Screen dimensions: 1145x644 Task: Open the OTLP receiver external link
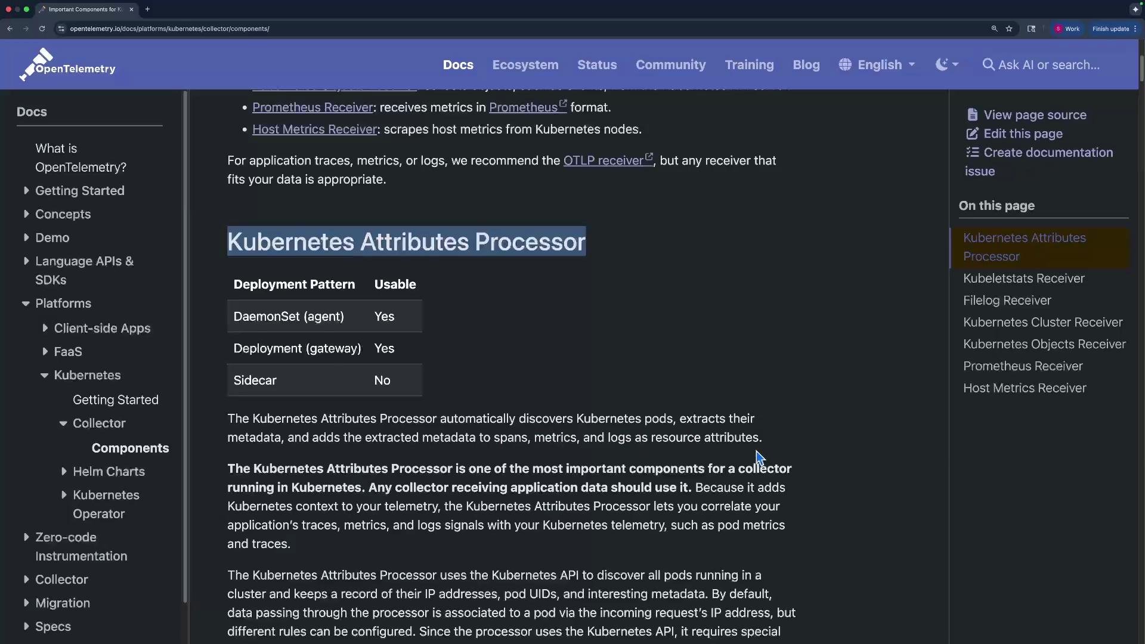[608, 160]
